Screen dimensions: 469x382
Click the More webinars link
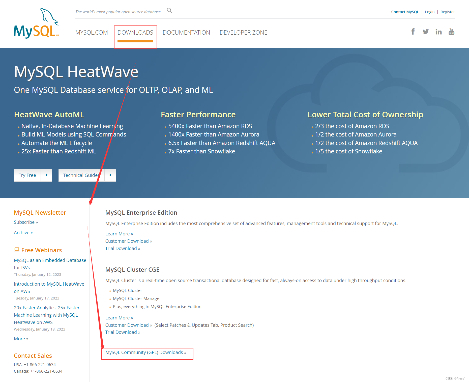21,339
